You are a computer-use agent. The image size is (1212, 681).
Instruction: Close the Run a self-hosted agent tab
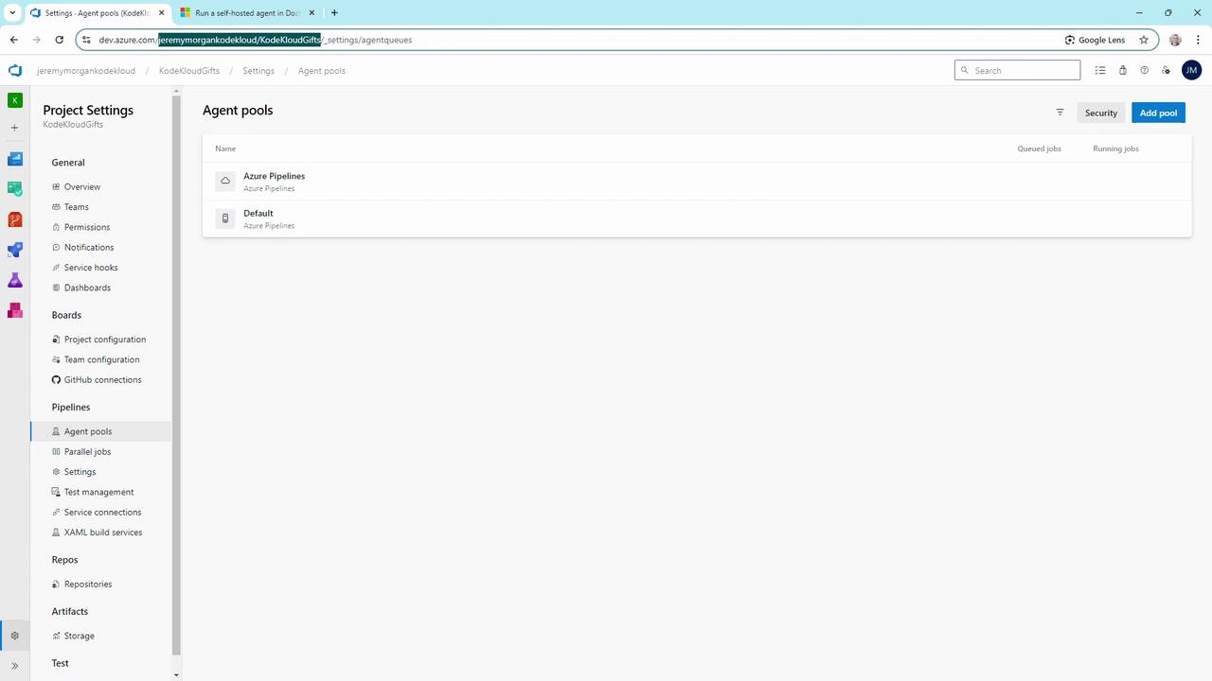coord(312,13)
